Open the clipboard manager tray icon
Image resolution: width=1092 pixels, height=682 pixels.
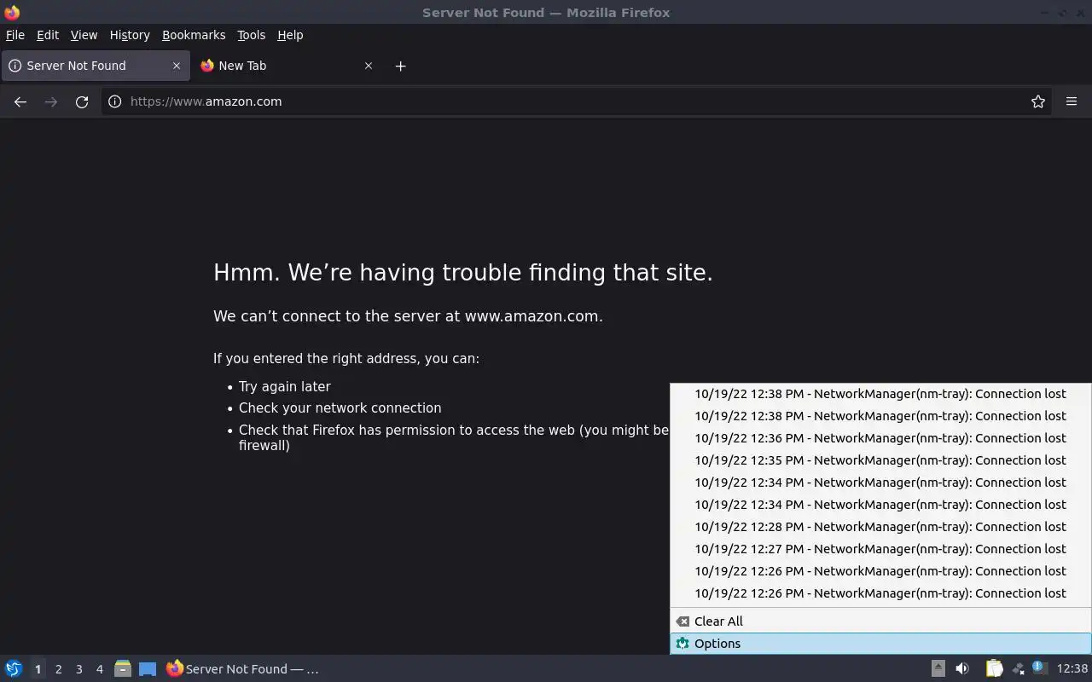pyautogui.click(x=995, y=669)
